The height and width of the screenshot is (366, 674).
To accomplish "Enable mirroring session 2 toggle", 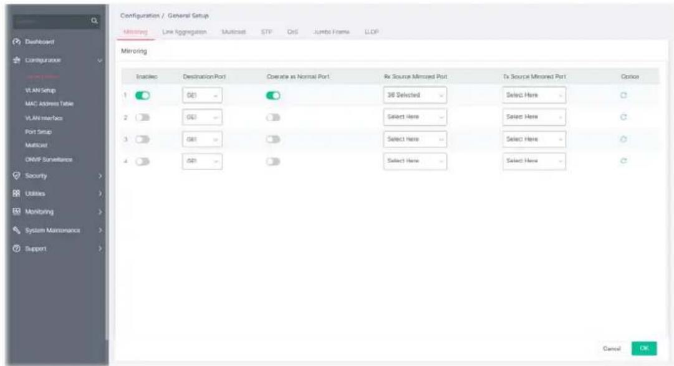I will [143, 117].
